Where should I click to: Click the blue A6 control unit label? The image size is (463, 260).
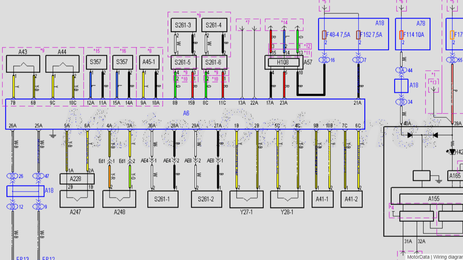[186, 113]
